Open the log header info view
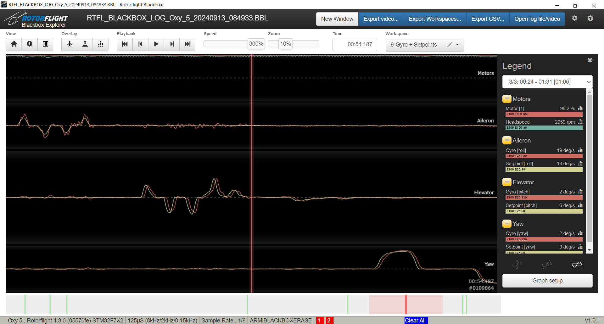This screenshot has height=324, width=604. tap(30, 44)
